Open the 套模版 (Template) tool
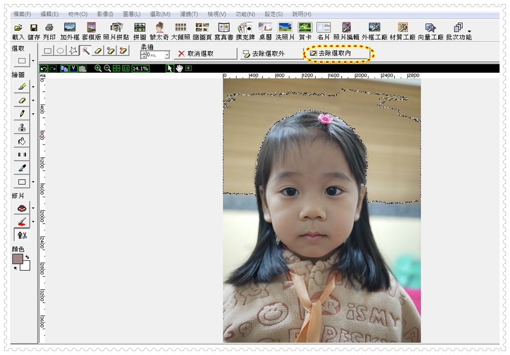The height and width of the screenshot is (355, 510). pos(92,31)
